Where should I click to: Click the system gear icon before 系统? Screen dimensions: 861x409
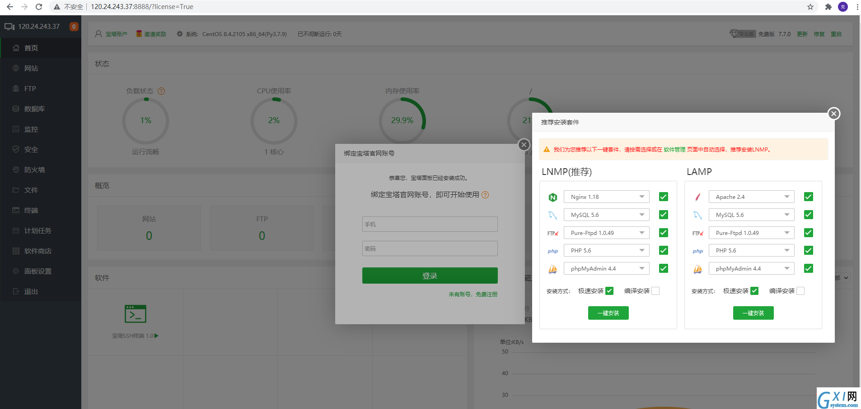tap(180, 34)
